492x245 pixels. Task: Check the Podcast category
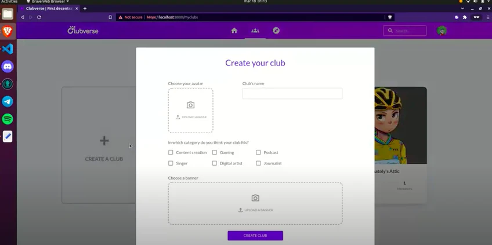(x=258, y=152)
